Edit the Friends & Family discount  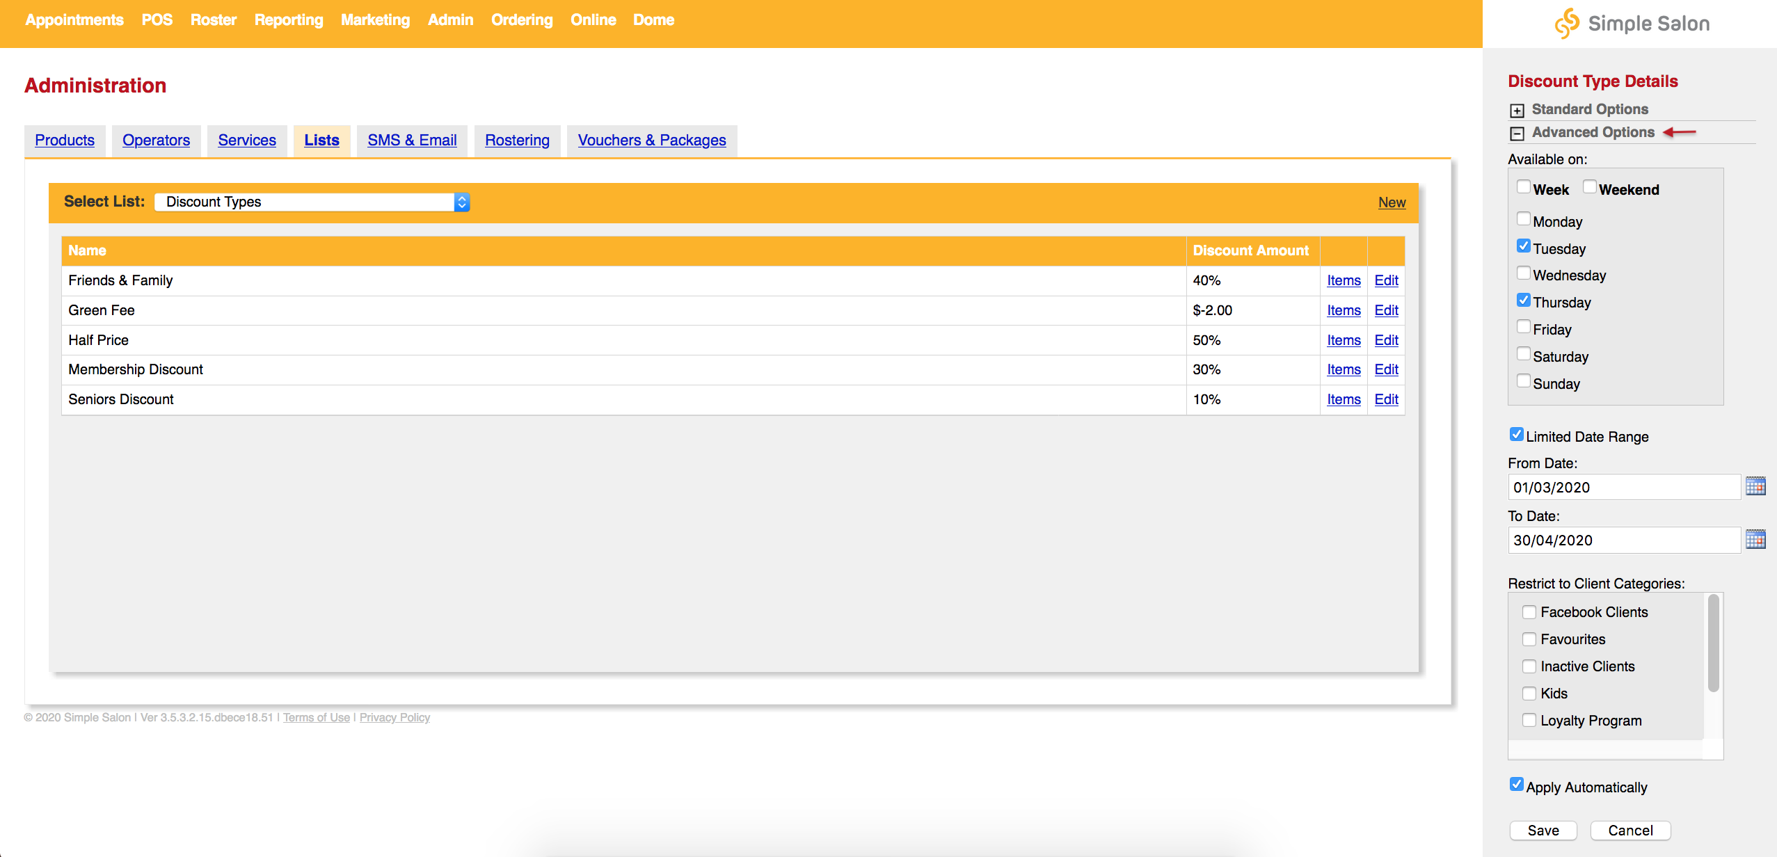pyautogui.click(x=1387, y=280)
